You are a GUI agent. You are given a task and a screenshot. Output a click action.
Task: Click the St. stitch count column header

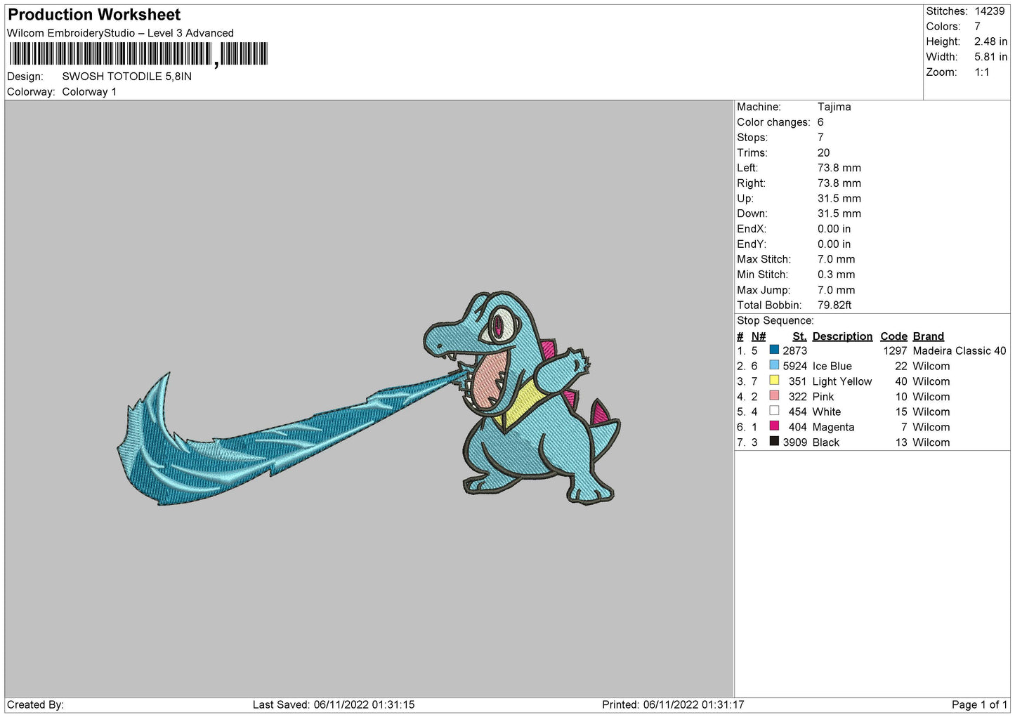pos(799,336)
